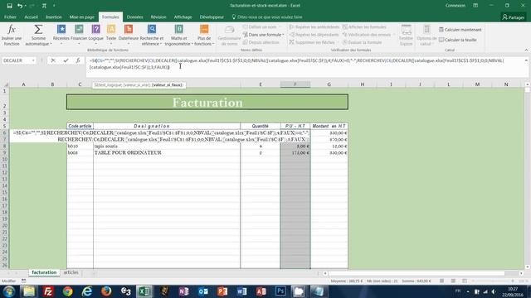Image resolution: width=531 pixels, height=298 pixels.
Task: Click the Fenêtre Espion icon
Action: 406,30
